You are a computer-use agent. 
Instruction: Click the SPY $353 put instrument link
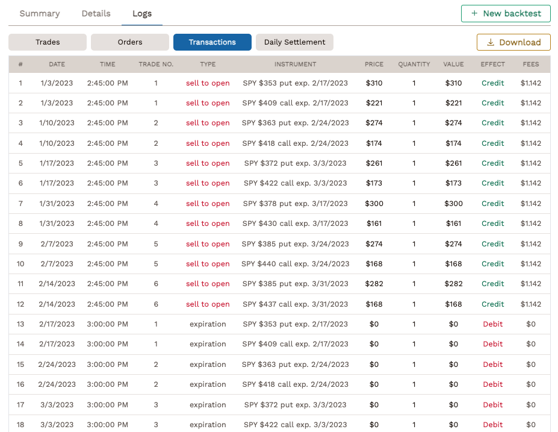(295, 83)
